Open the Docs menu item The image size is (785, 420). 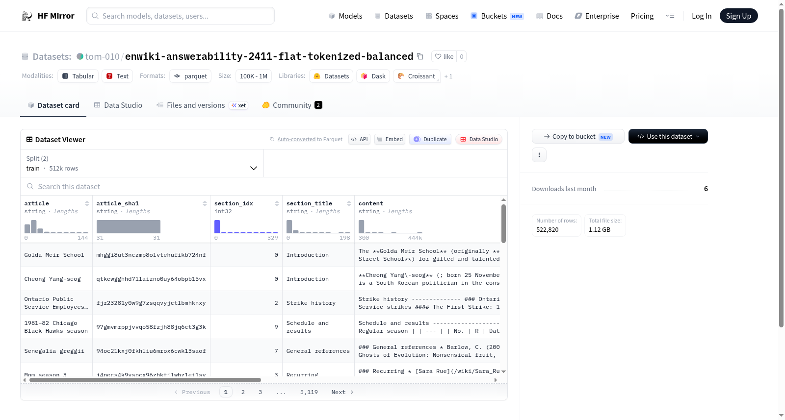549,16
